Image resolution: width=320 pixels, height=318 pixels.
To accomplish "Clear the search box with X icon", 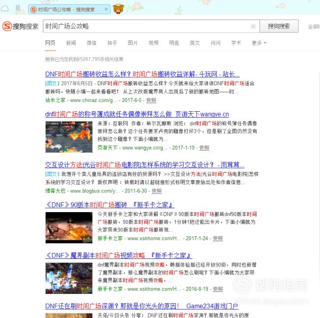I will pos(253,26).
